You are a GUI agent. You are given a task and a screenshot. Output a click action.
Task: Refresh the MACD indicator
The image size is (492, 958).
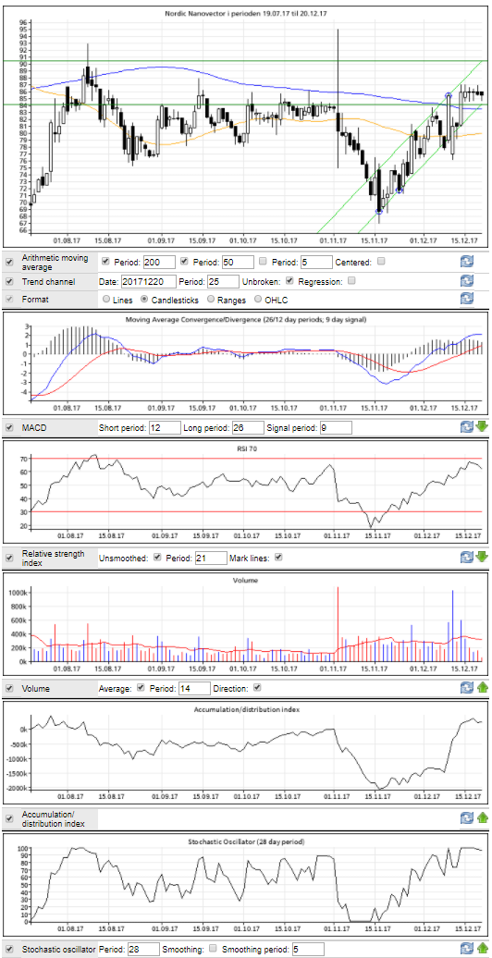point(467,426)
